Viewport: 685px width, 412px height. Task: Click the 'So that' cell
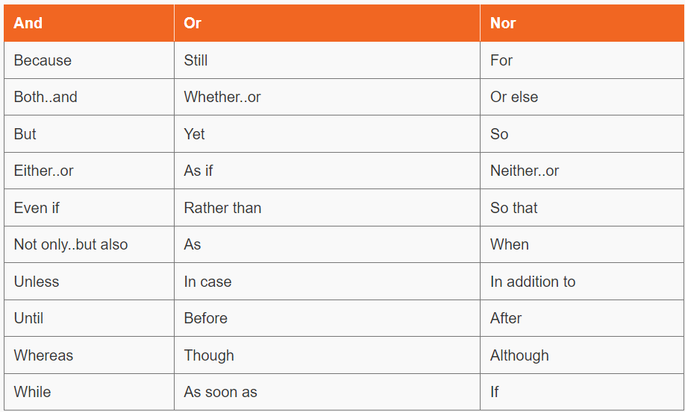(x=582, y=208)
